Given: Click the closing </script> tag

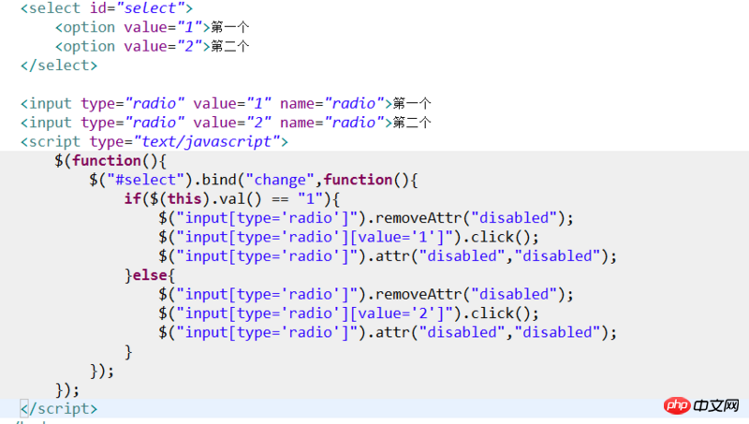Looking at the screenshot, I should (x=59, y=409).
